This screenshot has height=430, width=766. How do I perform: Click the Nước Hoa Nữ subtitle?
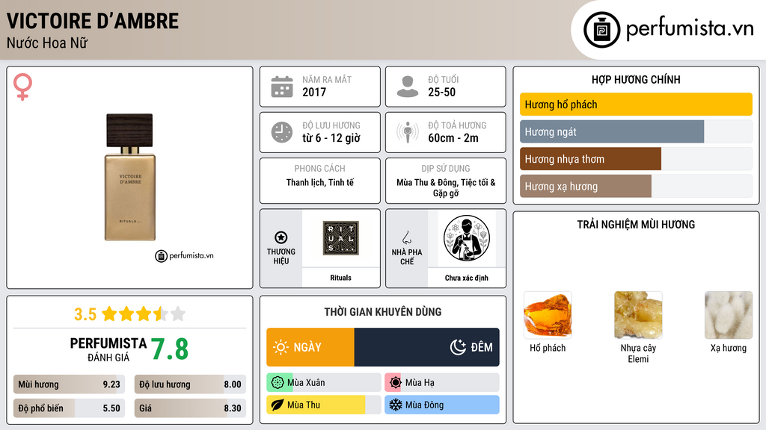47,43
